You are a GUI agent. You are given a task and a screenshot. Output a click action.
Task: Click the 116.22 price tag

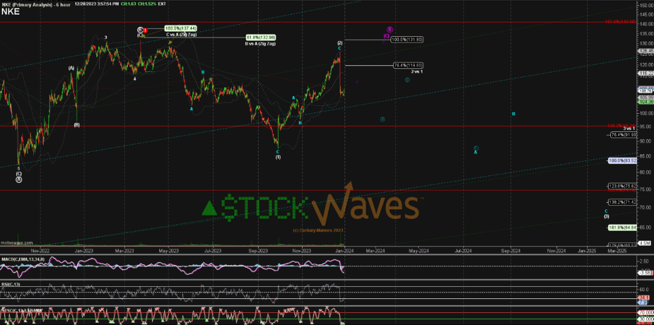click(x=646, y=73)
